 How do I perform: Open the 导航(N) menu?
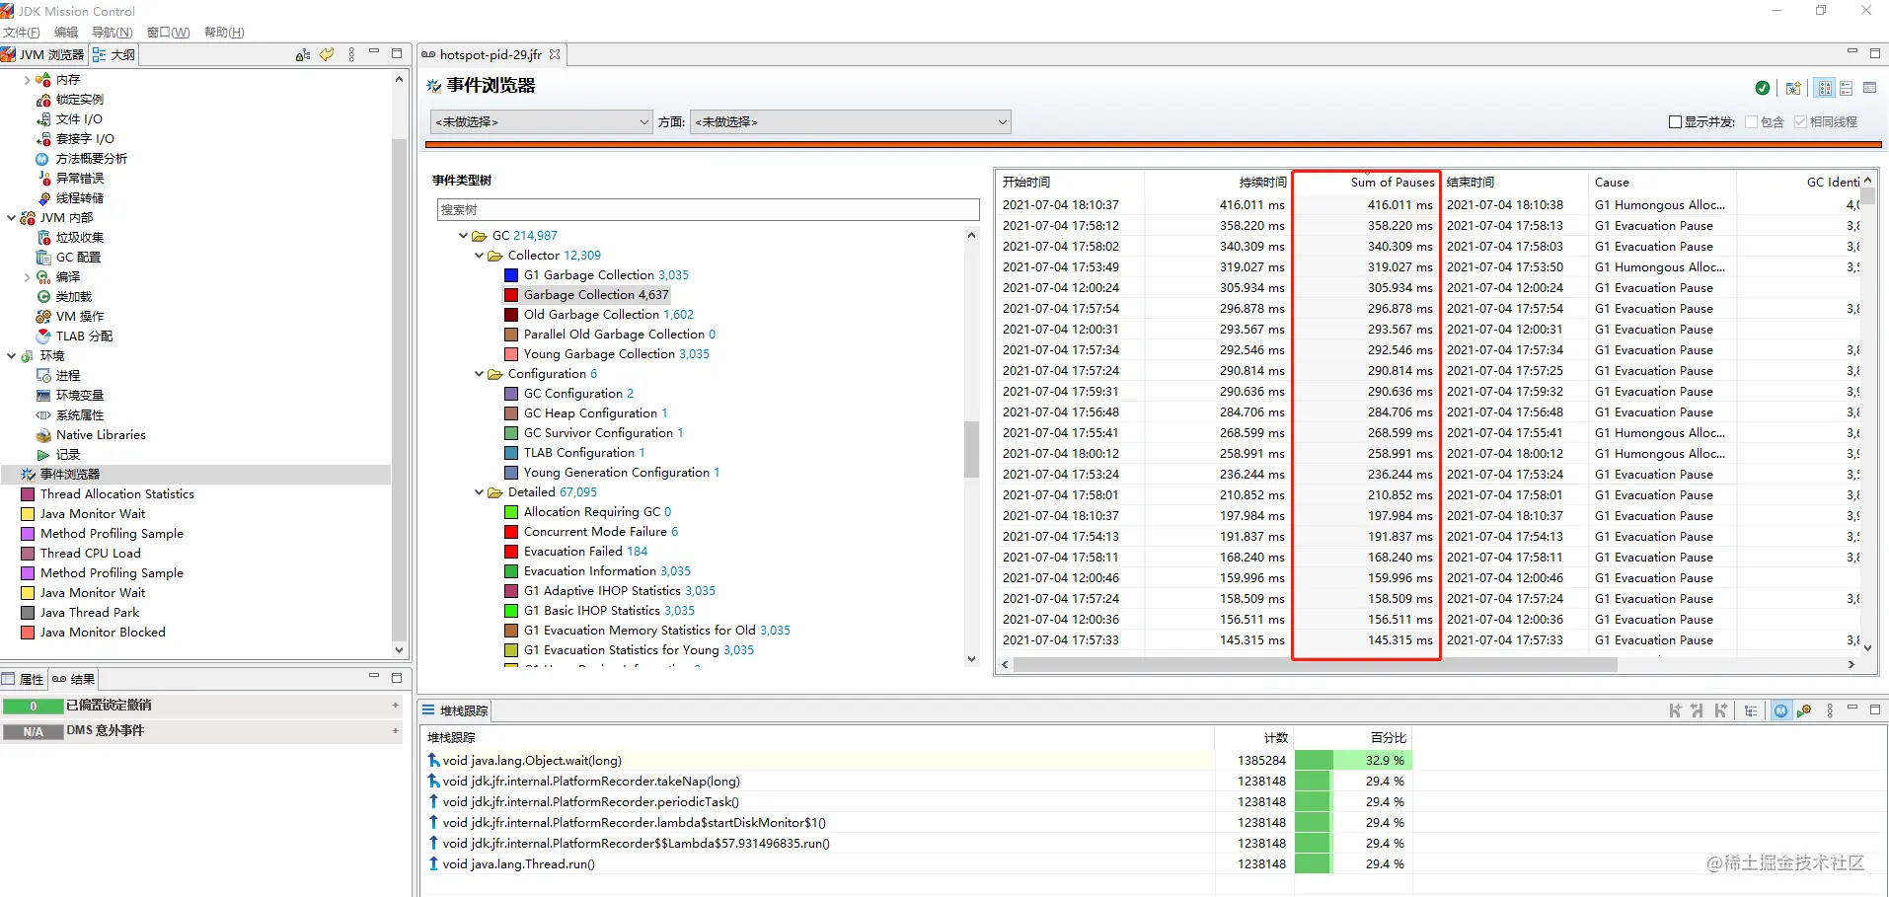click(x=112, y=33)
